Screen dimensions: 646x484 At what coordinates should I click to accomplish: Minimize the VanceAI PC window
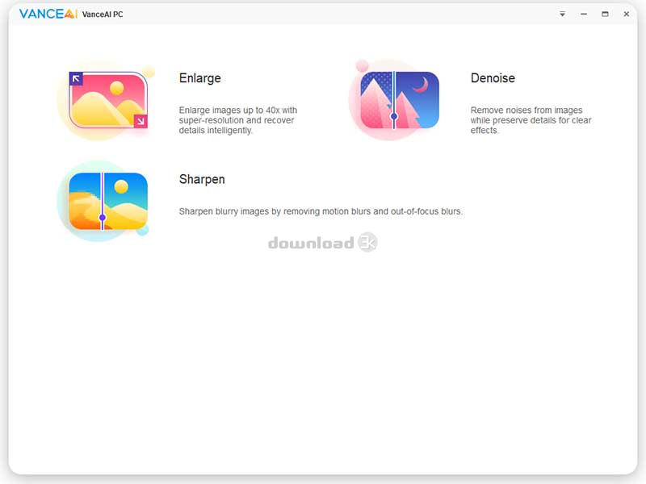coord(584,14)
